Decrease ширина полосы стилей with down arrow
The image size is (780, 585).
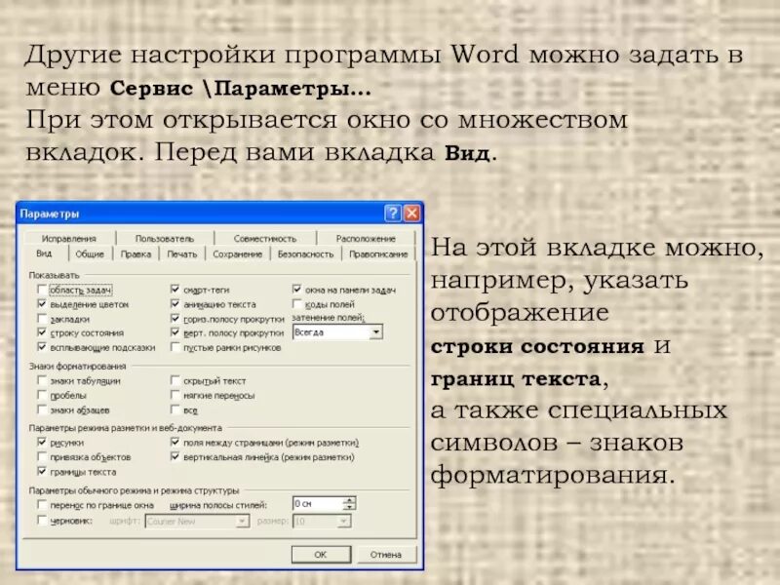(x=350, y=507)
